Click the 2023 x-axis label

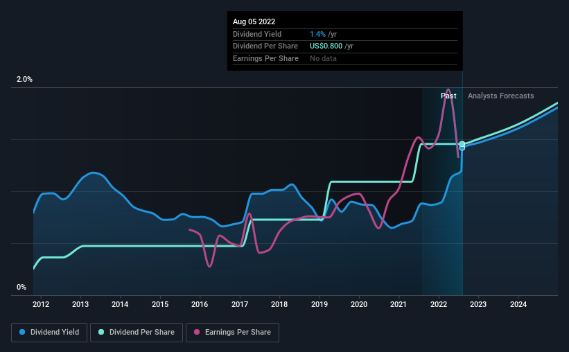pos(478,304)
